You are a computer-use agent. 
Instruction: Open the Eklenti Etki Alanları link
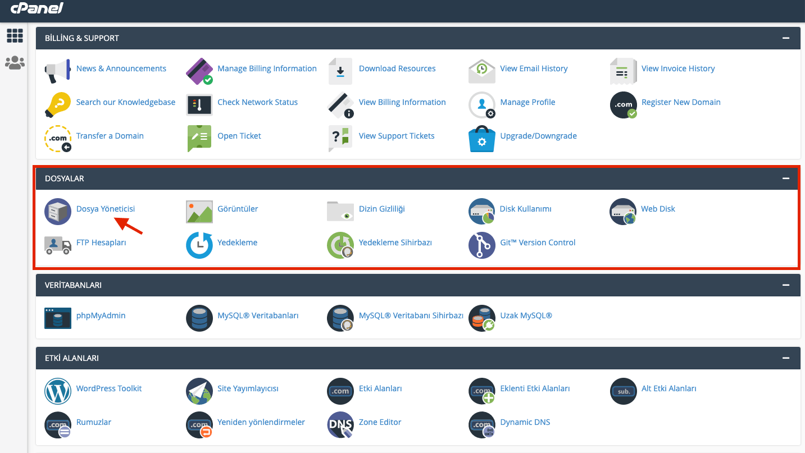(x=535, y=388)
